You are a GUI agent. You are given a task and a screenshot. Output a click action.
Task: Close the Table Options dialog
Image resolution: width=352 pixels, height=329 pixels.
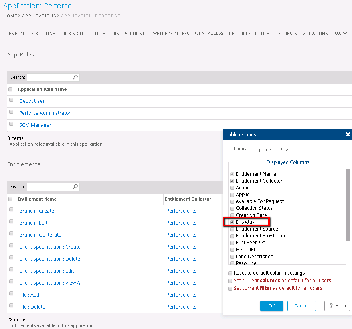348,134
